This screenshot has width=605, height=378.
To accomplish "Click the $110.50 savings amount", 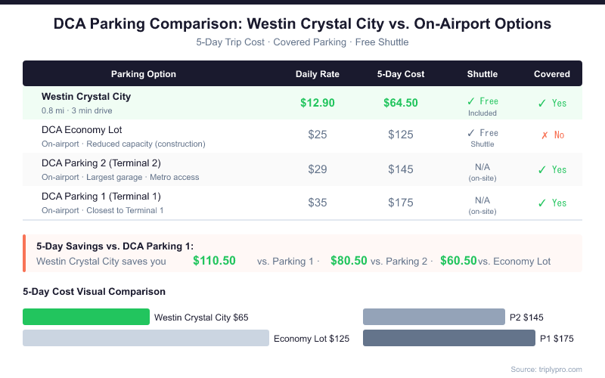I will pos(215,261).
